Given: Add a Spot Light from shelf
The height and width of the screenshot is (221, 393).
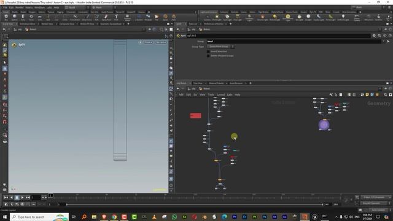Looking at the screenshot, I should click(227, 17).
